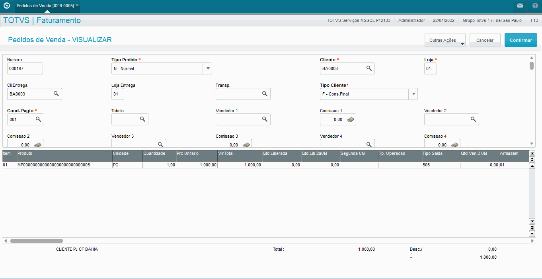Click the Loja field
This screenshot has height=279, width=542.
[431, 68]
